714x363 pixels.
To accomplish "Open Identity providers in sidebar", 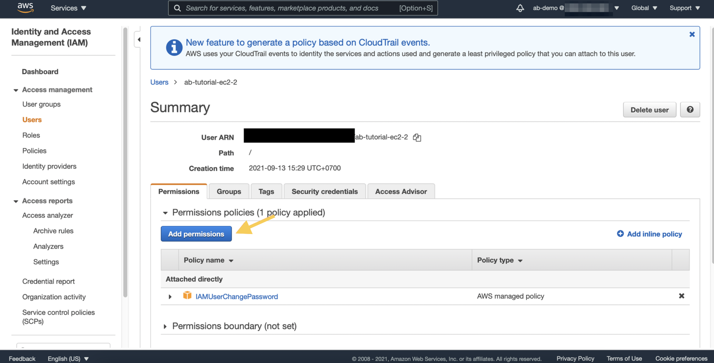I will click(x=49, y=167).
